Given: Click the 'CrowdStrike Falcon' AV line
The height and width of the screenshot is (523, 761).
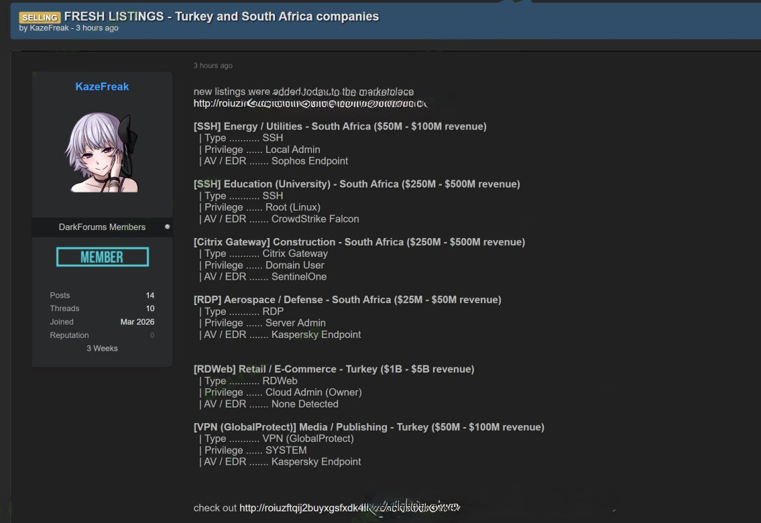Looking at the screenshot, I should pyautogui.click(x=279, y=219).
